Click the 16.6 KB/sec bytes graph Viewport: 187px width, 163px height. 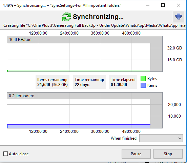coord(85,54)
